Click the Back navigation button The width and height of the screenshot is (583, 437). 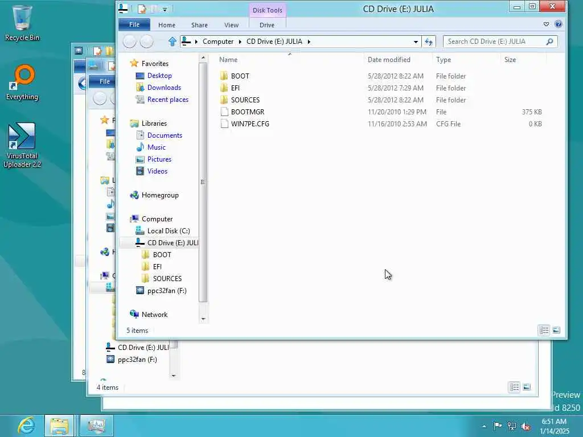(129, 42)
